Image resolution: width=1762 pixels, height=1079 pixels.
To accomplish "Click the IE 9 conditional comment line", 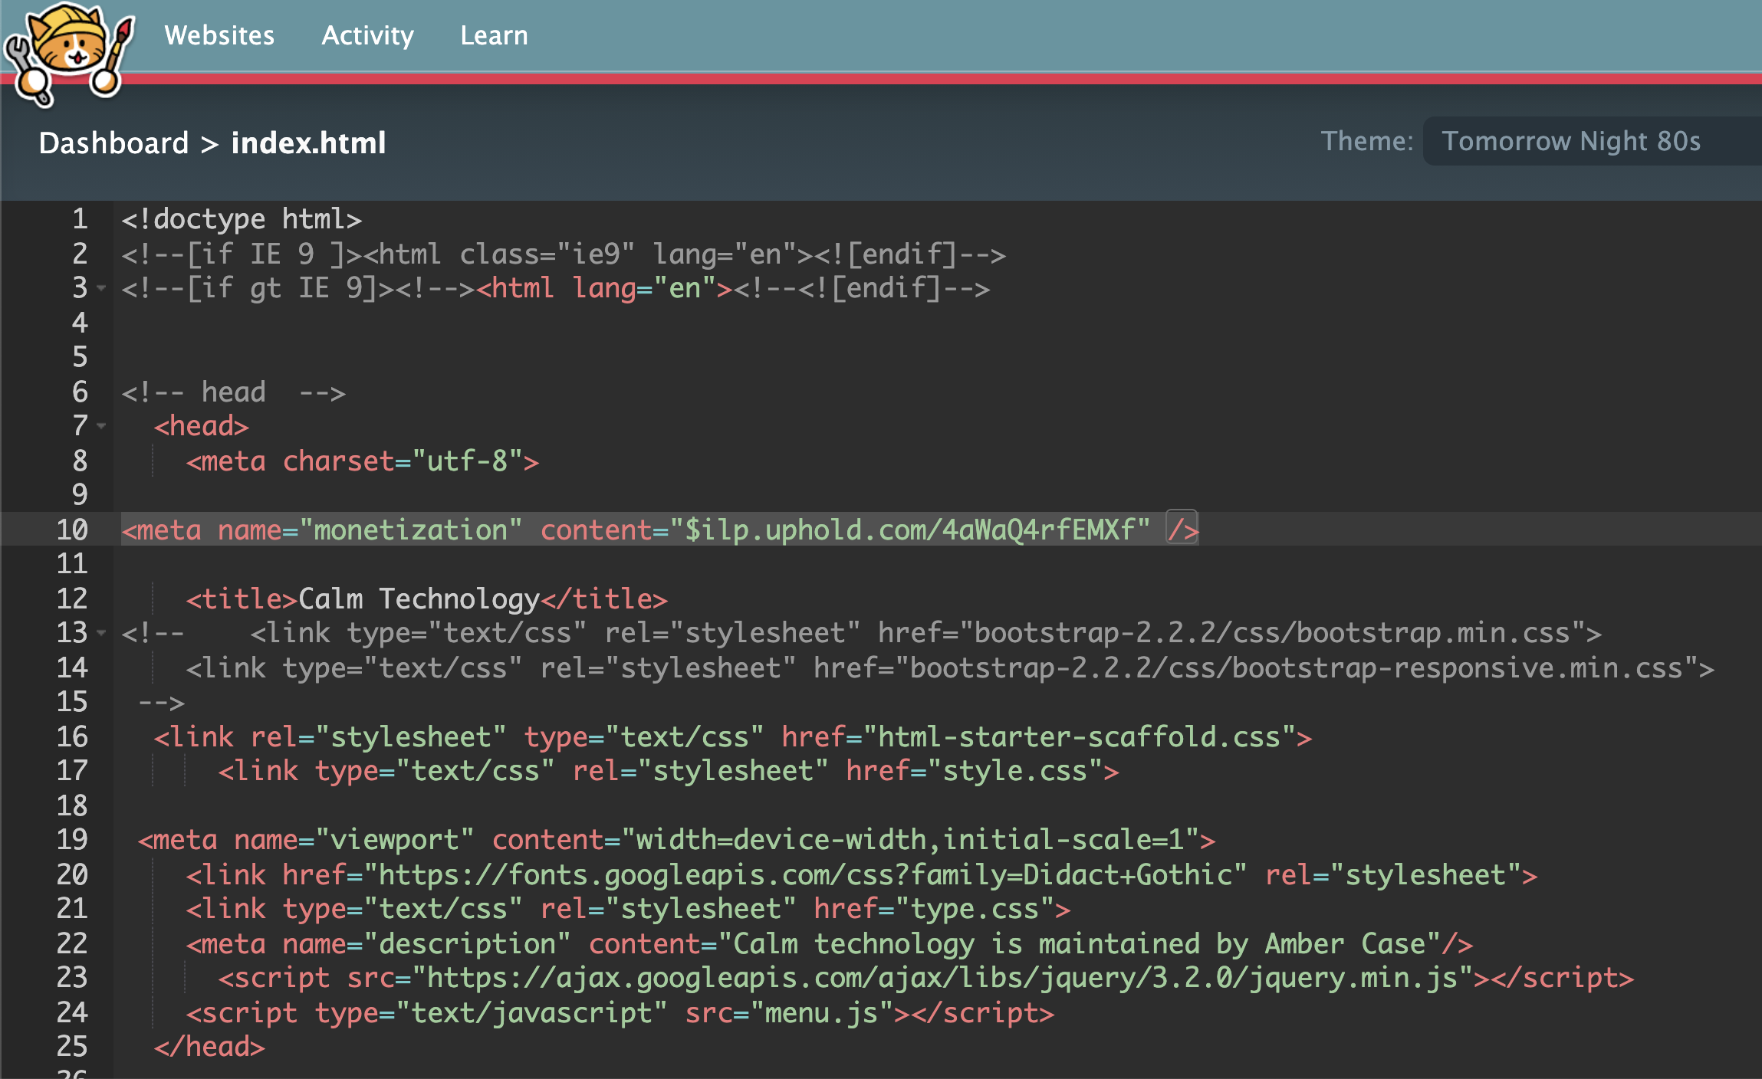I will coord(564,254).
